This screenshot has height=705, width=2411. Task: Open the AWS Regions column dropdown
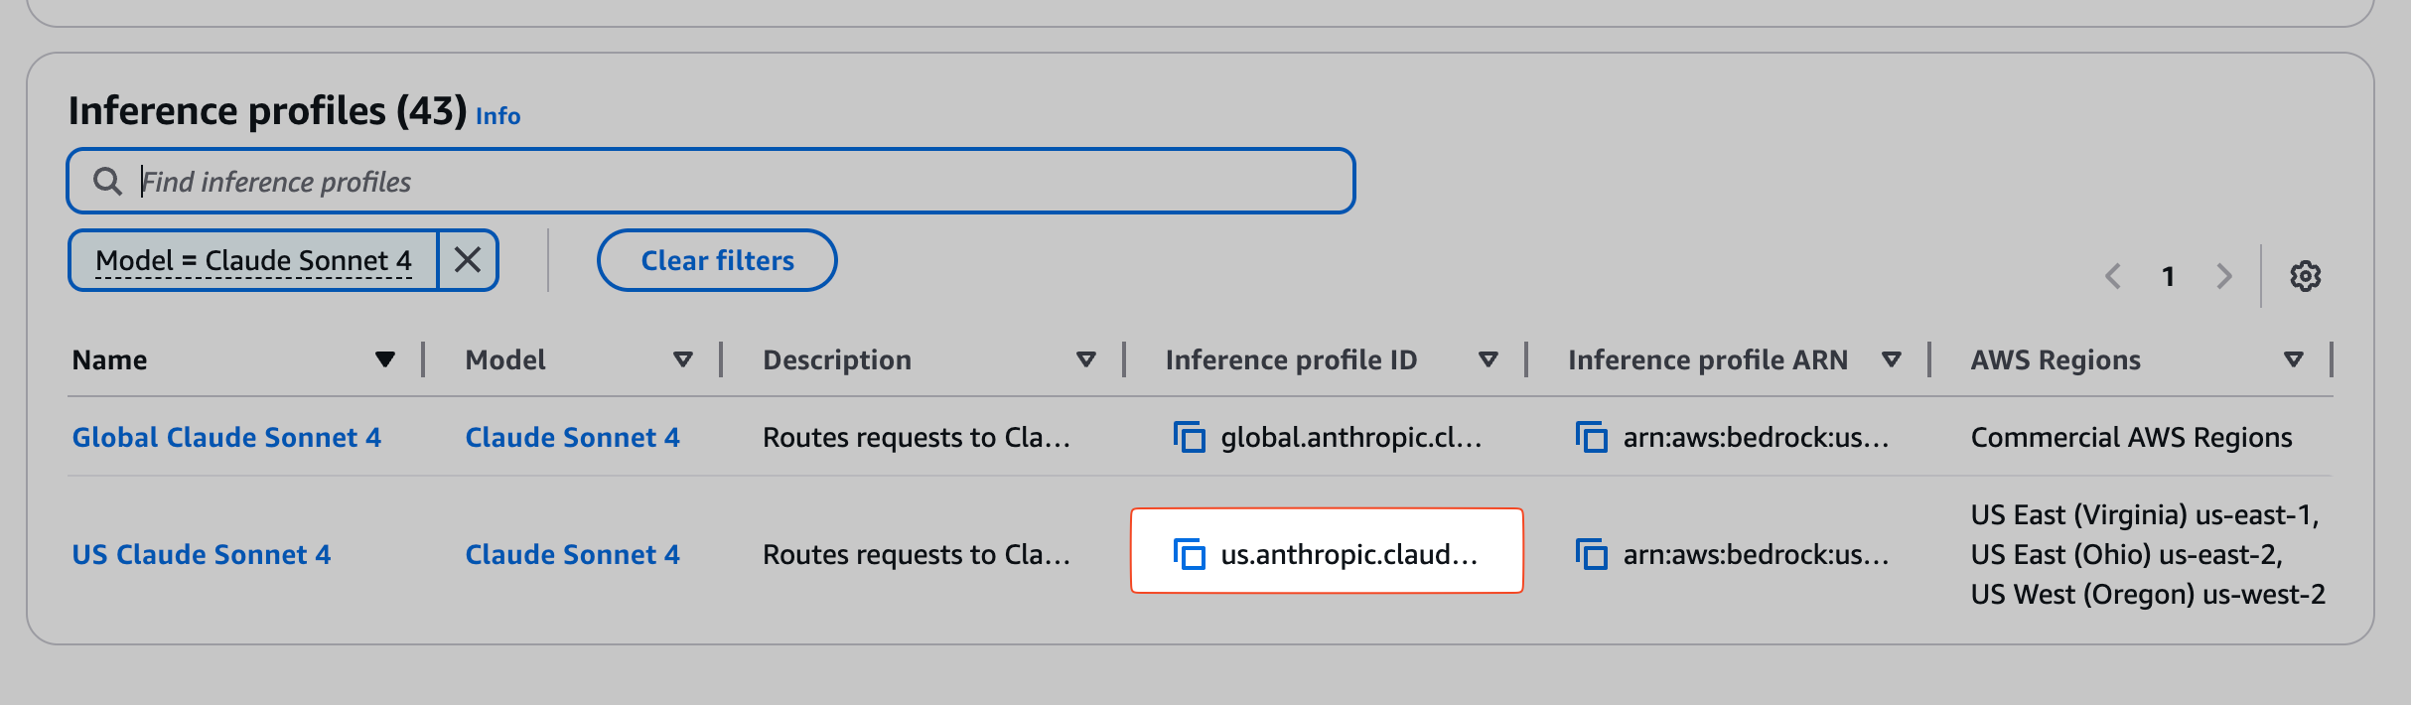2292,359
